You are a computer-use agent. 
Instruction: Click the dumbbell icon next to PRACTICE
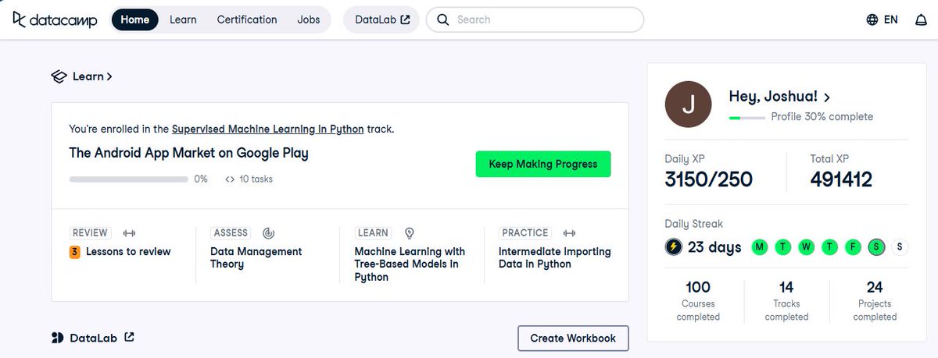pos(570,232)
